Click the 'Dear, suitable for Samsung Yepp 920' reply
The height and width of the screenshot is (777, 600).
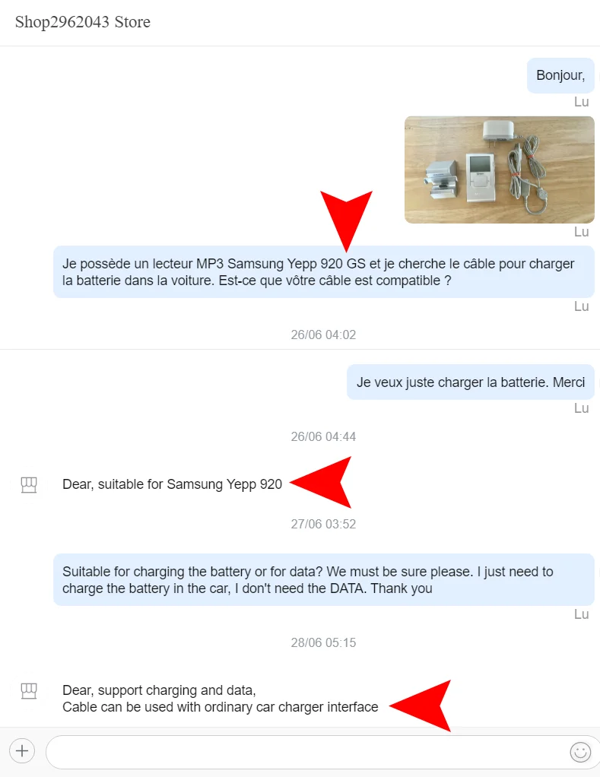(172, 484)
